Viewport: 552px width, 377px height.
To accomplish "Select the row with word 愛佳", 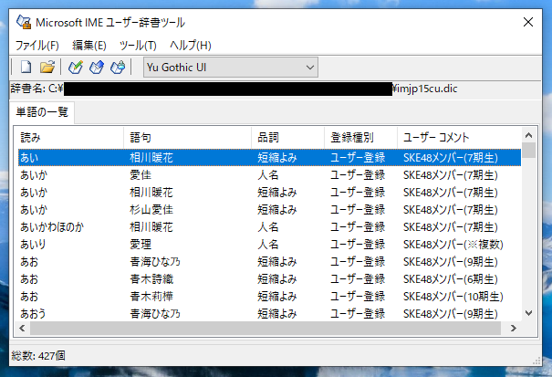I will (270, 174).
